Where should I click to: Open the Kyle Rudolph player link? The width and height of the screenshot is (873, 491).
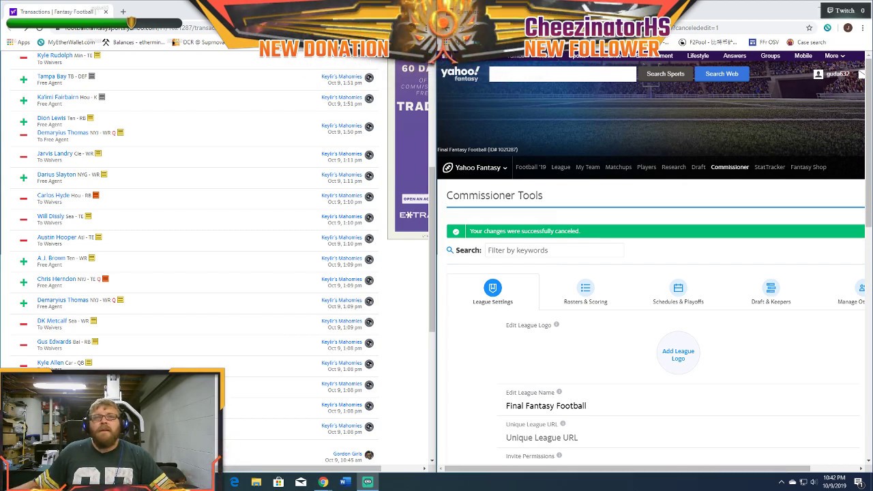coord(55,55)
